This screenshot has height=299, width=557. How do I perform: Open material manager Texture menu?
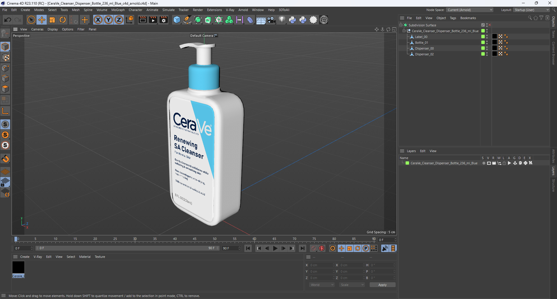(x=100, y=257)
